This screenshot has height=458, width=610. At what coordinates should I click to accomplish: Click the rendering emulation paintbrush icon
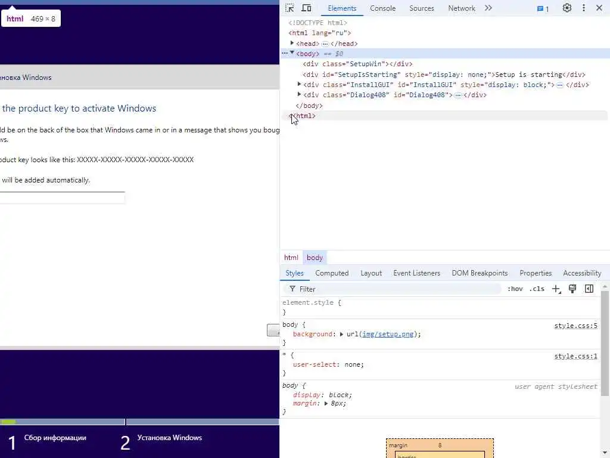tap(572, 289)
